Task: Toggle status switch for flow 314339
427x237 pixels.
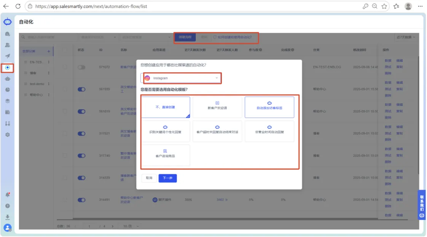Action: pyautogui.click(x=81, y=178)
